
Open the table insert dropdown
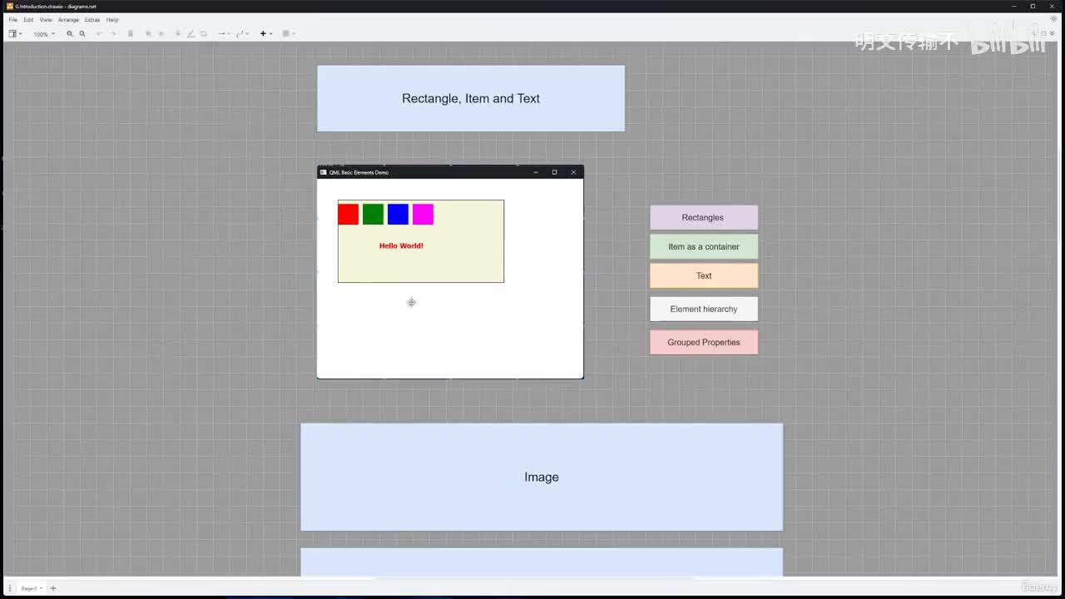point(288,34)
